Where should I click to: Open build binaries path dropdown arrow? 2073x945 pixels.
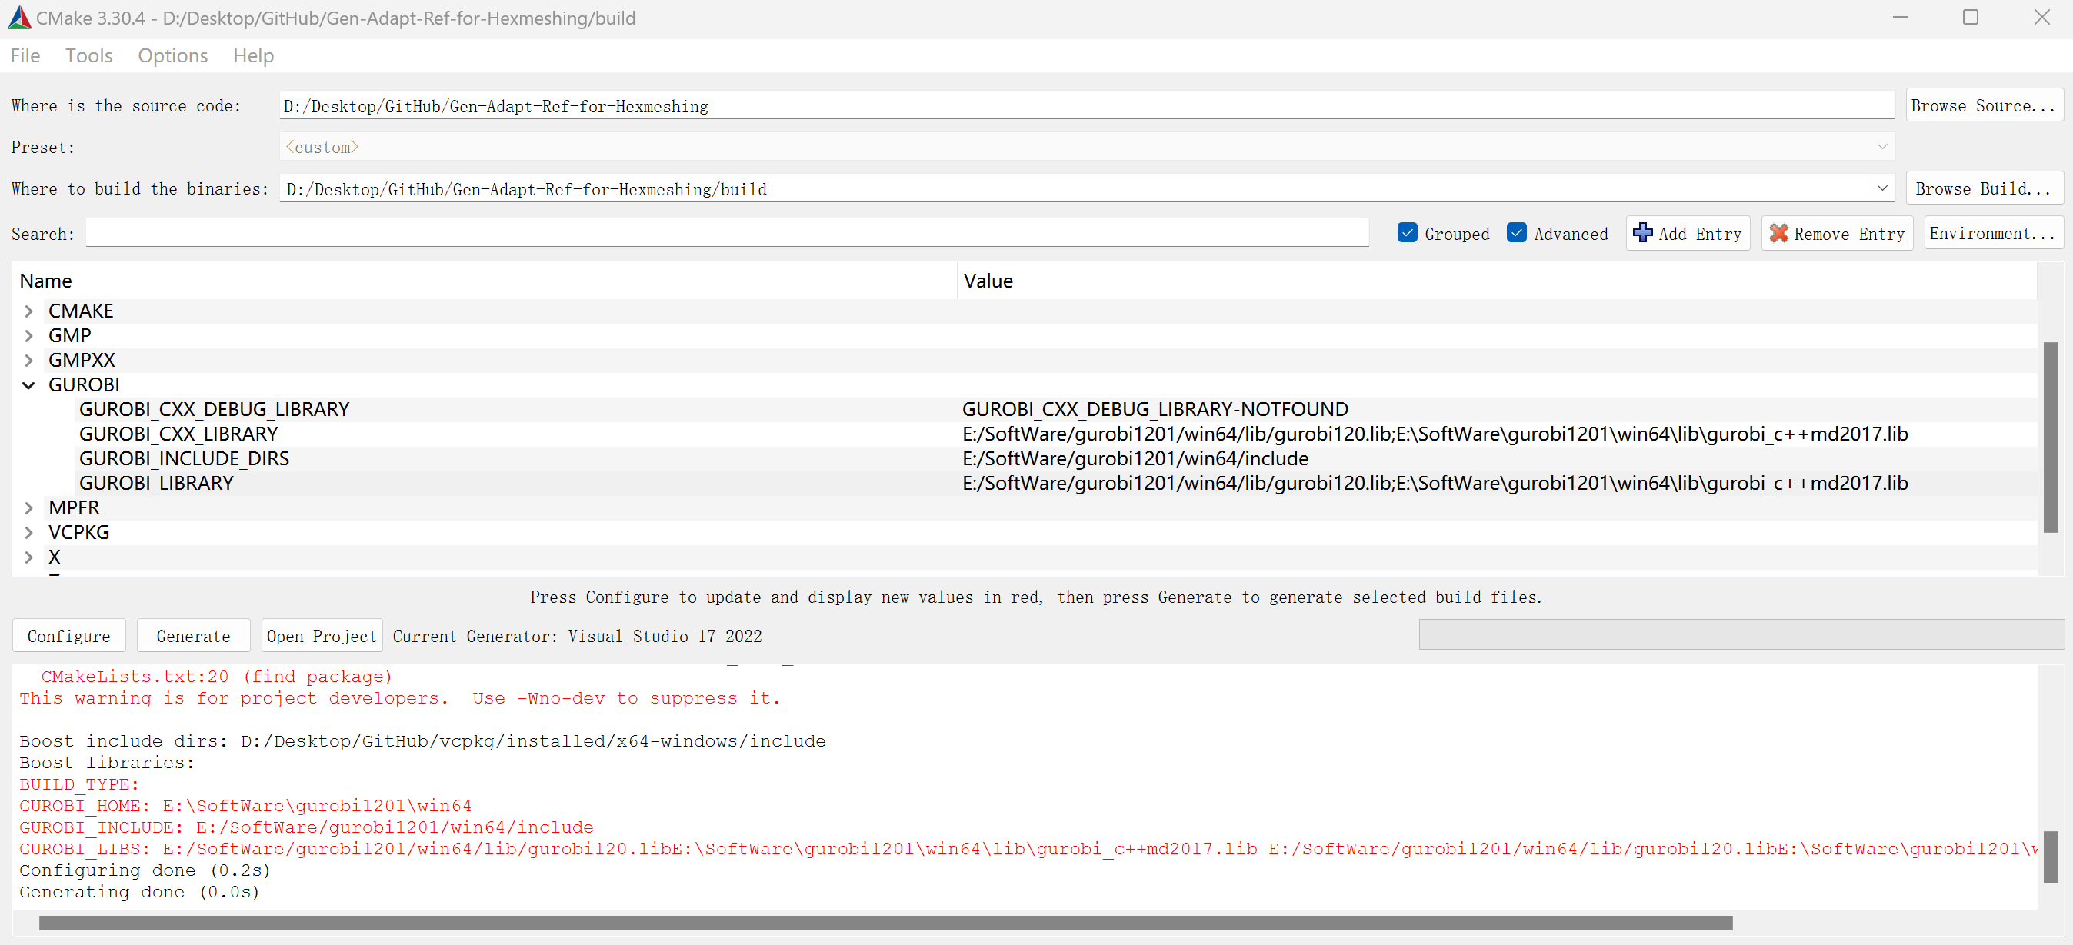click(x=1881, y=189)
